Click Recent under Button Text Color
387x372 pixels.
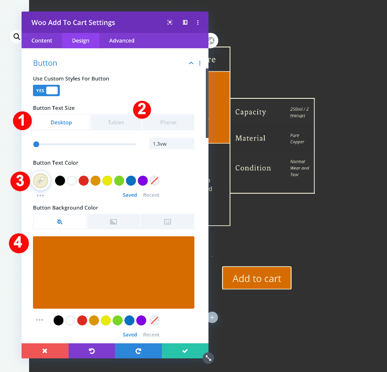[151, 195]
